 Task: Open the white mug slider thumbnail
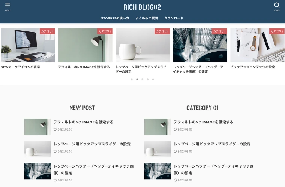click(x=142, y=45)
